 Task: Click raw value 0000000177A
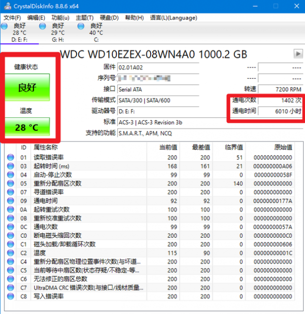(x=273, y=201)
